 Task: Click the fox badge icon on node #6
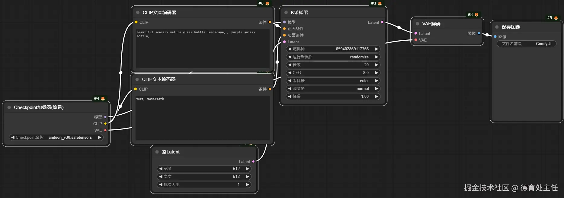click(x=267, y=4)
